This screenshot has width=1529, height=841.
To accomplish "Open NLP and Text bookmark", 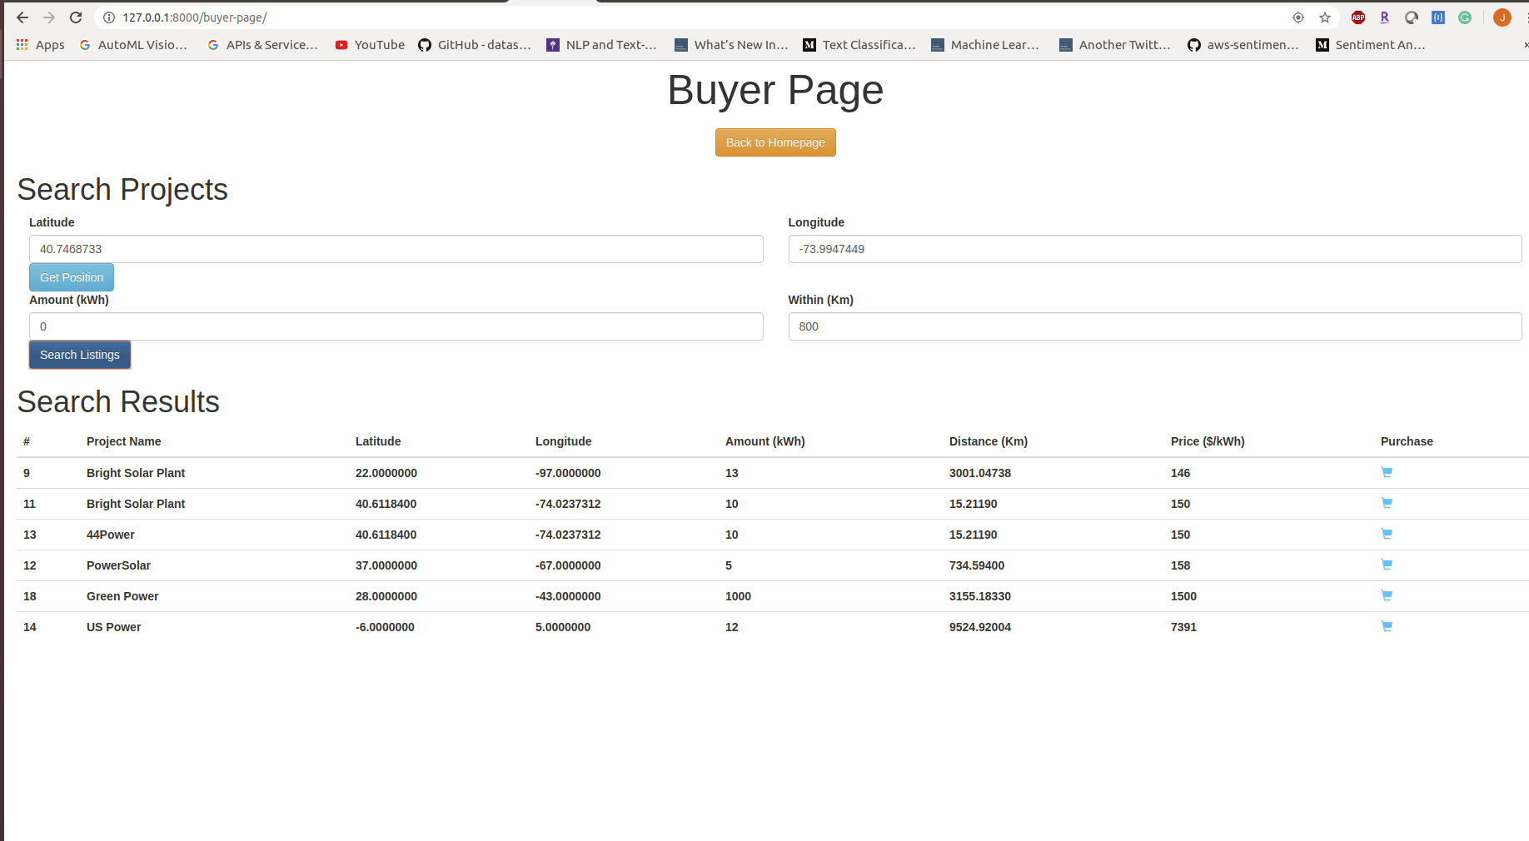I will pyautogui.click(x=601, y=45).
